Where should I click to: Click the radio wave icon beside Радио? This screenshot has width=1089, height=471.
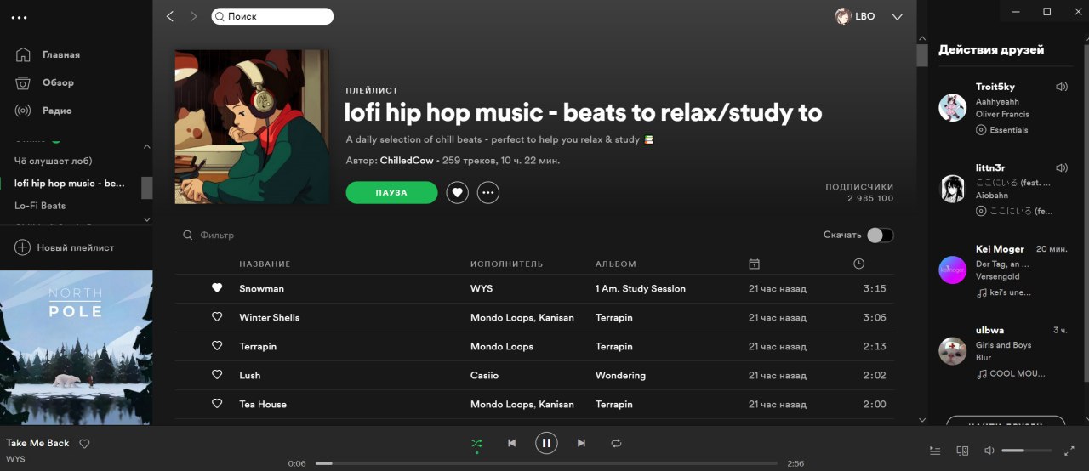(x=24, y=111)
